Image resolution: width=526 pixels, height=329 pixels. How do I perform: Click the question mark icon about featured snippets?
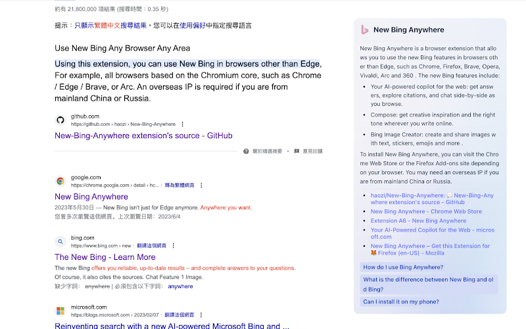[x=246, y=151]
